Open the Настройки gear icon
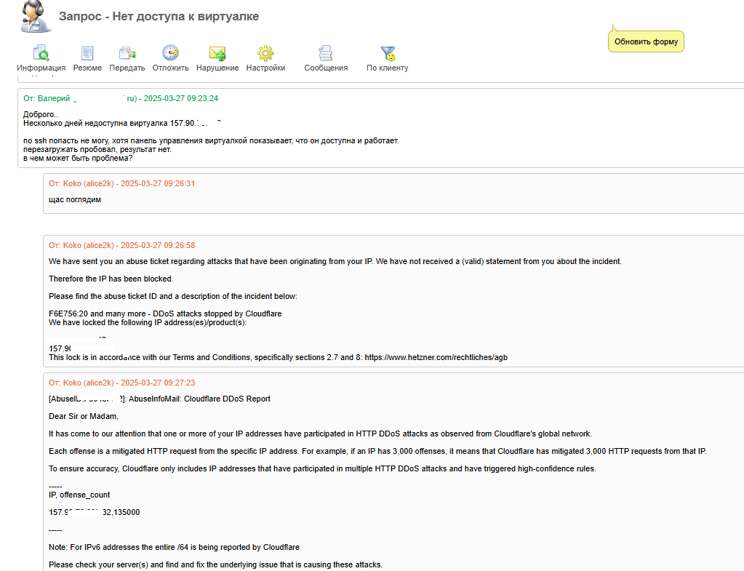 (x=265, y=53)
